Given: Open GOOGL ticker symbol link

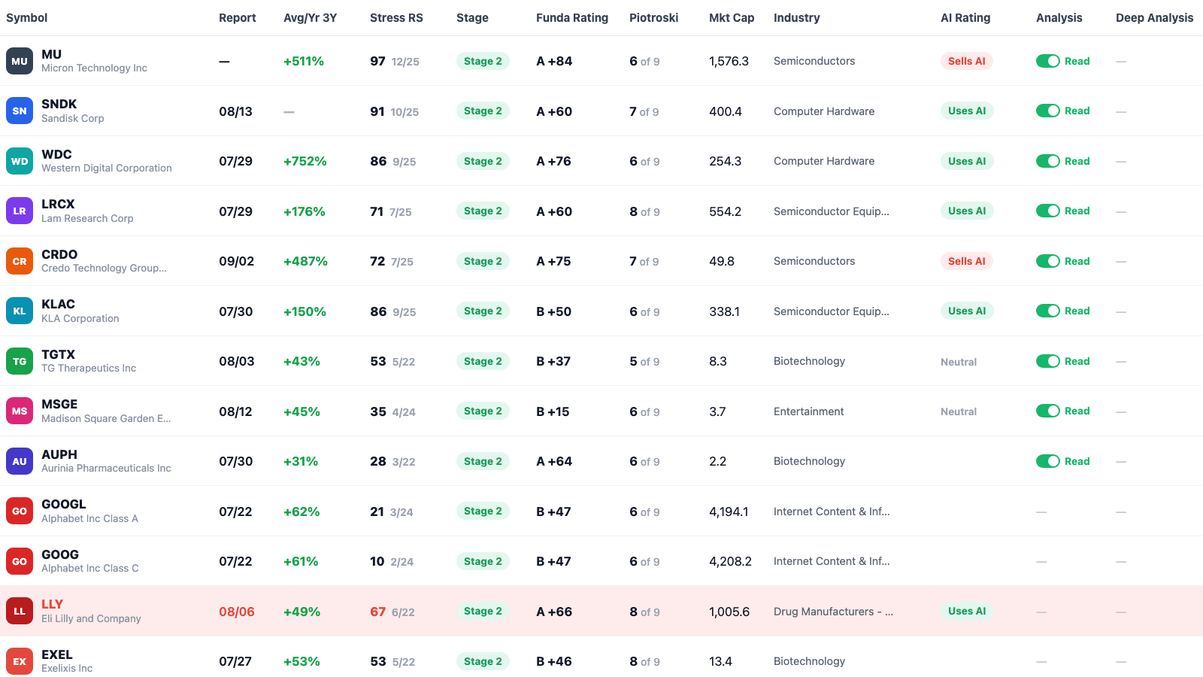Looking at the screenshot, I should [x=63, y=504].
